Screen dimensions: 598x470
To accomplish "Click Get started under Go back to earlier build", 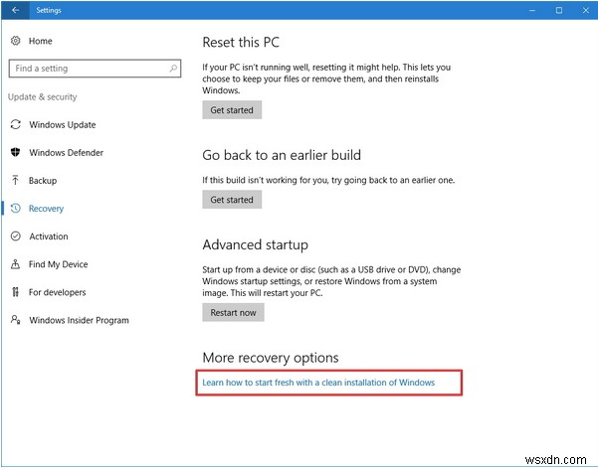I will pos(232,200).
